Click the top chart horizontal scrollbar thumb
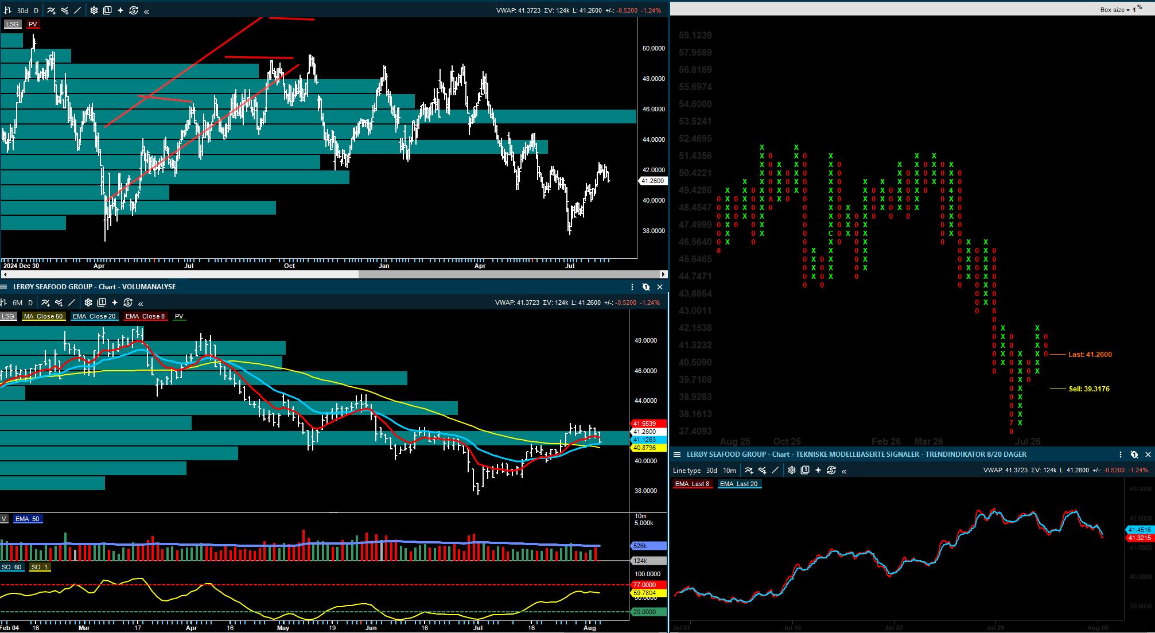 pos(508,274)
